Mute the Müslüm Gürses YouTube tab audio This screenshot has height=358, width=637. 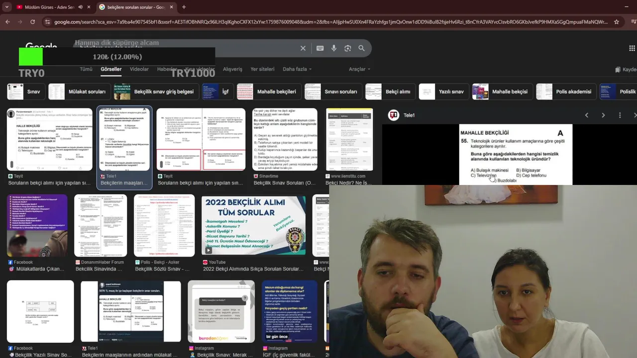[x=81, y=7]
